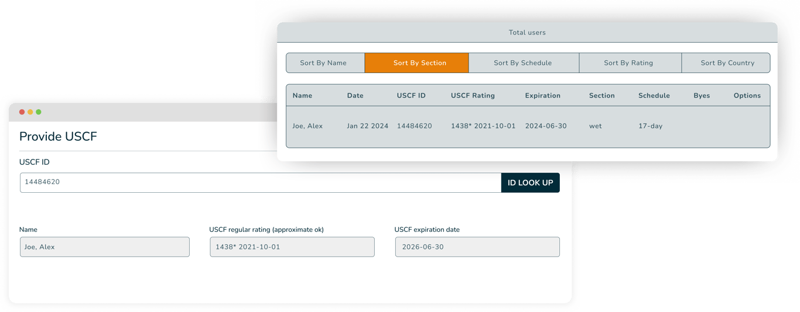Screen dimensions: 800x312
Task: Select the Sort By Section tab
Action: tap(416, 63)
